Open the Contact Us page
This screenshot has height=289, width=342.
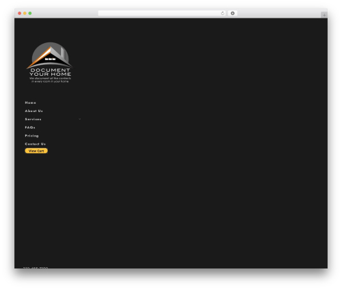coord(35,144)
